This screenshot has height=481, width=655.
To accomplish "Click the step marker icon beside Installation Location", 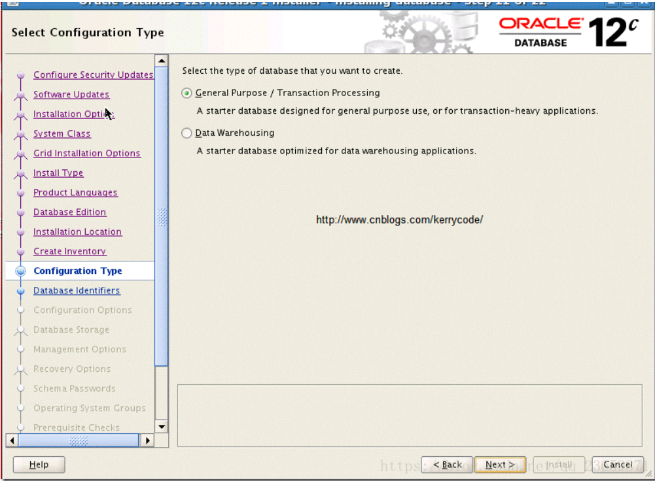I will coord(20,232).
